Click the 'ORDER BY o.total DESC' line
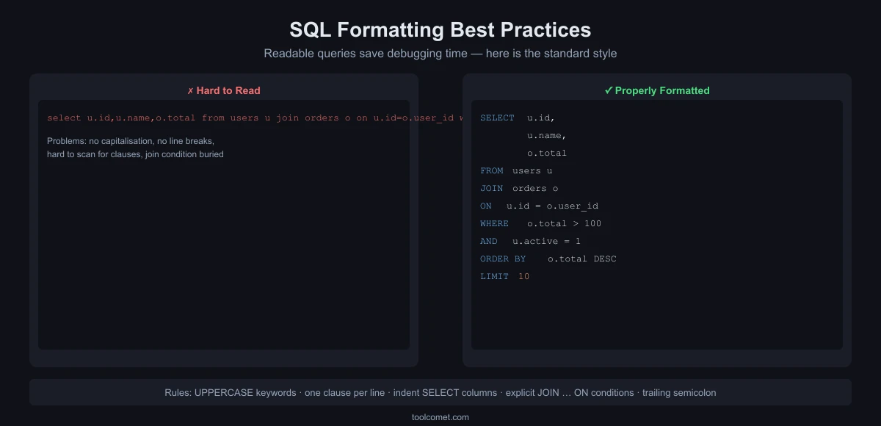The image size is (881, 426). coord(548,259)
